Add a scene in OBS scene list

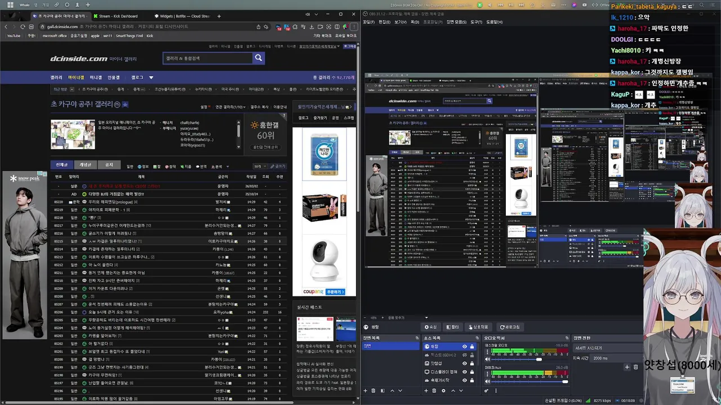[x=366, y=391]
